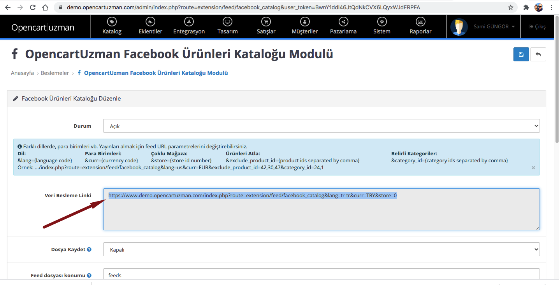Open the Dosya Kaydet dropdown

pos(322,249)
